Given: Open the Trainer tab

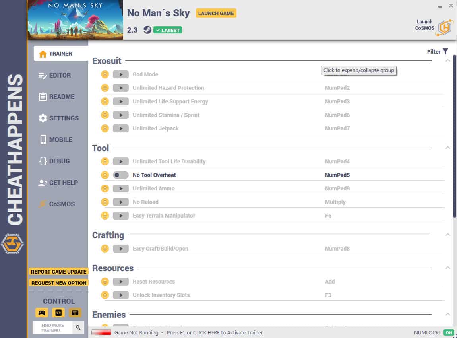Looking at the screenshot, I should 61,54.
